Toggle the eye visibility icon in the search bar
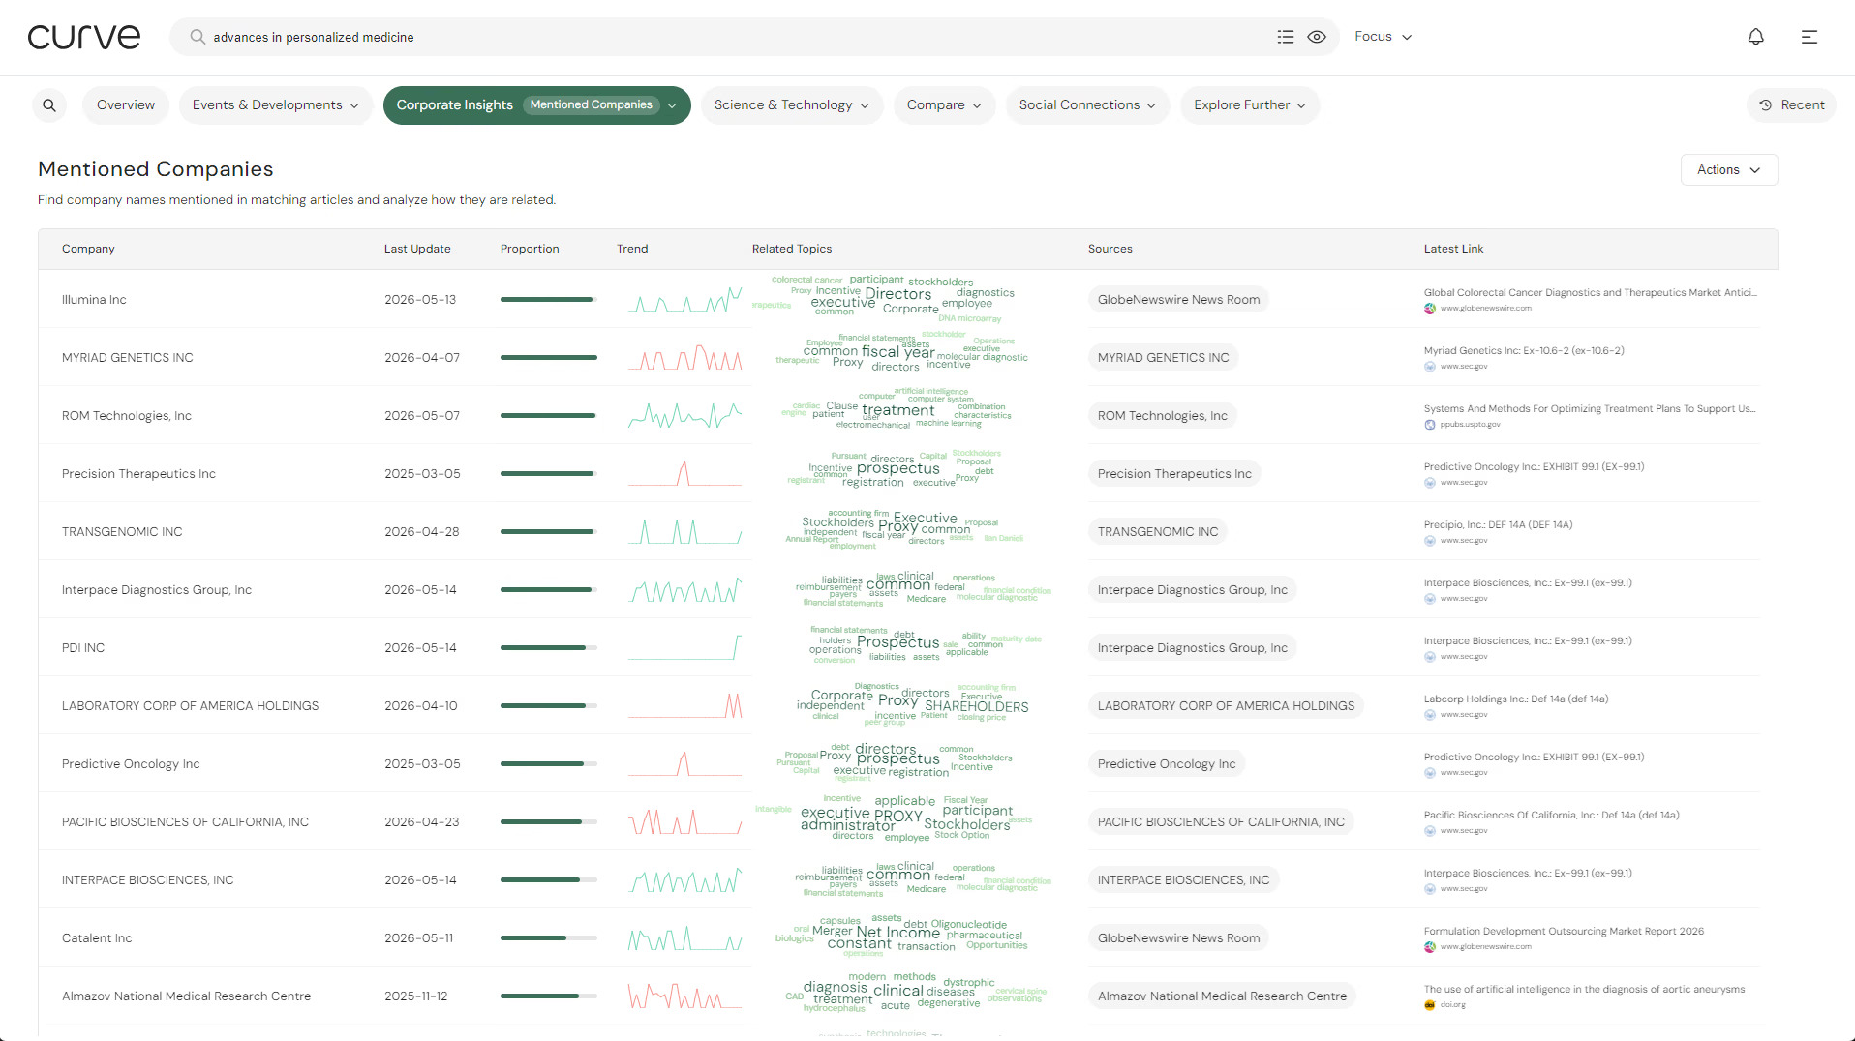The width and height of the screenshot is (1855, 1041). pyautogui.click(x=1317, y=37)
